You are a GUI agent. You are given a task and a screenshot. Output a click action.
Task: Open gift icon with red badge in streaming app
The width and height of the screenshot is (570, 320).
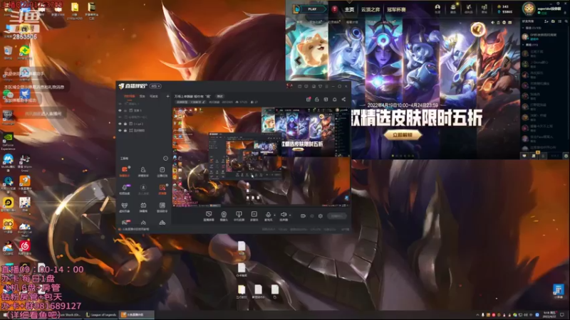click(309, 100)
